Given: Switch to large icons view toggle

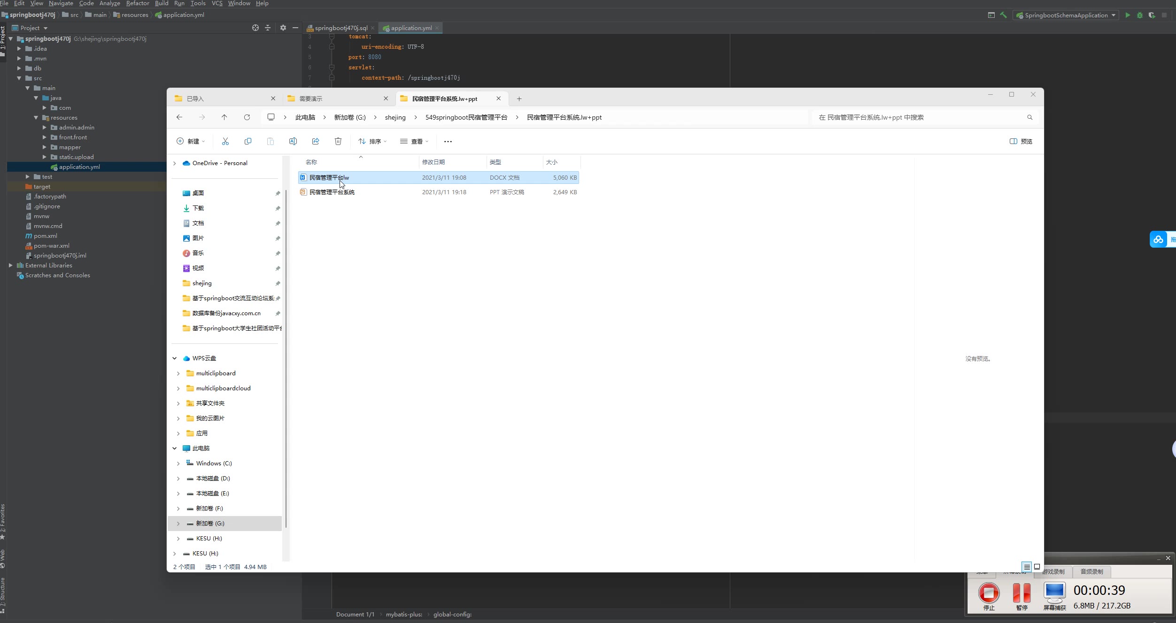Looking at the screenshot, I should coord(1037,567).
